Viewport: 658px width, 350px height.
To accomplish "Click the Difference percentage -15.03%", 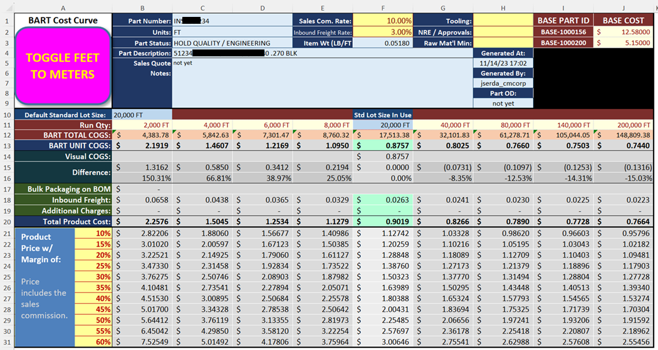I will pos(624,178).
